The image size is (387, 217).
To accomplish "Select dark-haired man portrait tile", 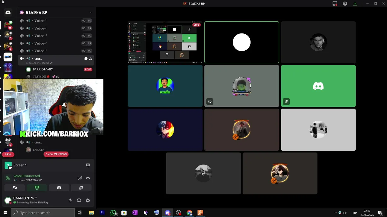I will point(318,42).
